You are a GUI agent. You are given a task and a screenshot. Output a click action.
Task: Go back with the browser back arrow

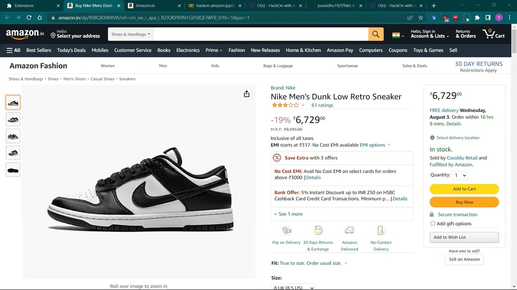[x=8, y=18]
